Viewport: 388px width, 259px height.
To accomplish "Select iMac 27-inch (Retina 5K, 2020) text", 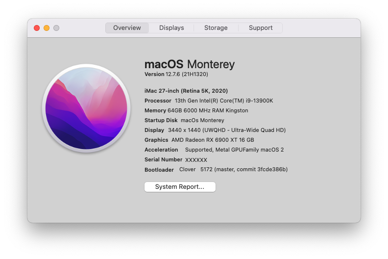I will (186, 91).
